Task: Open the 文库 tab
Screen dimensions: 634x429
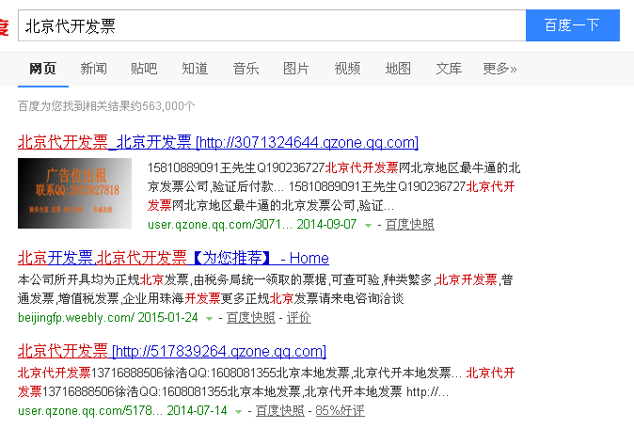Action: pyautogui.click(x=449, y=69)
